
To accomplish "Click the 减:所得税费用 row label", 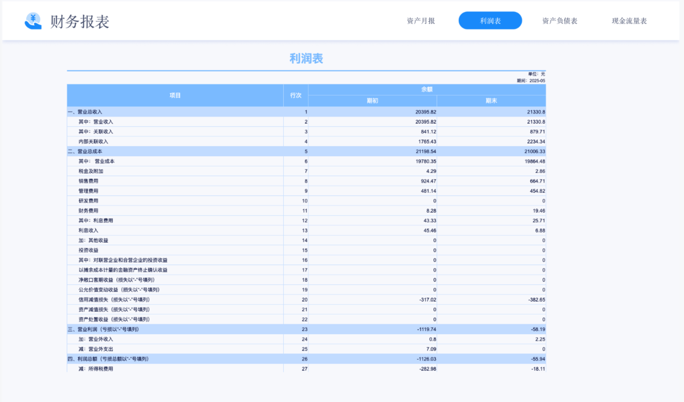I will tap(96, 369).
